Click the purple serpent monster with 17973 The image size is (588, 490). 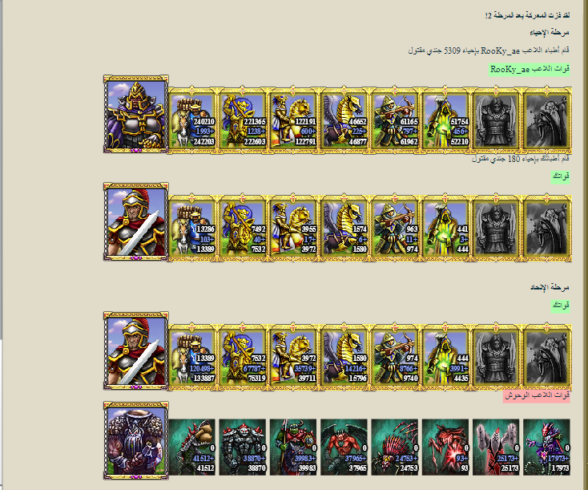tap(547, 447)
